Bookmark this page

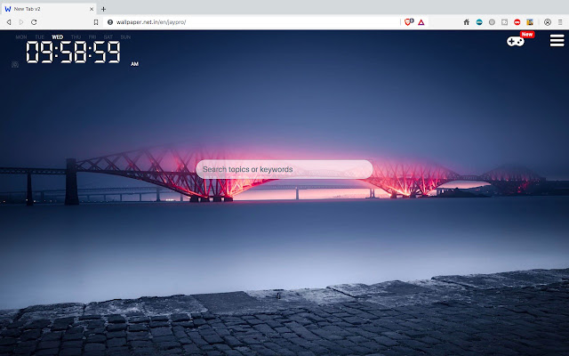96,22
